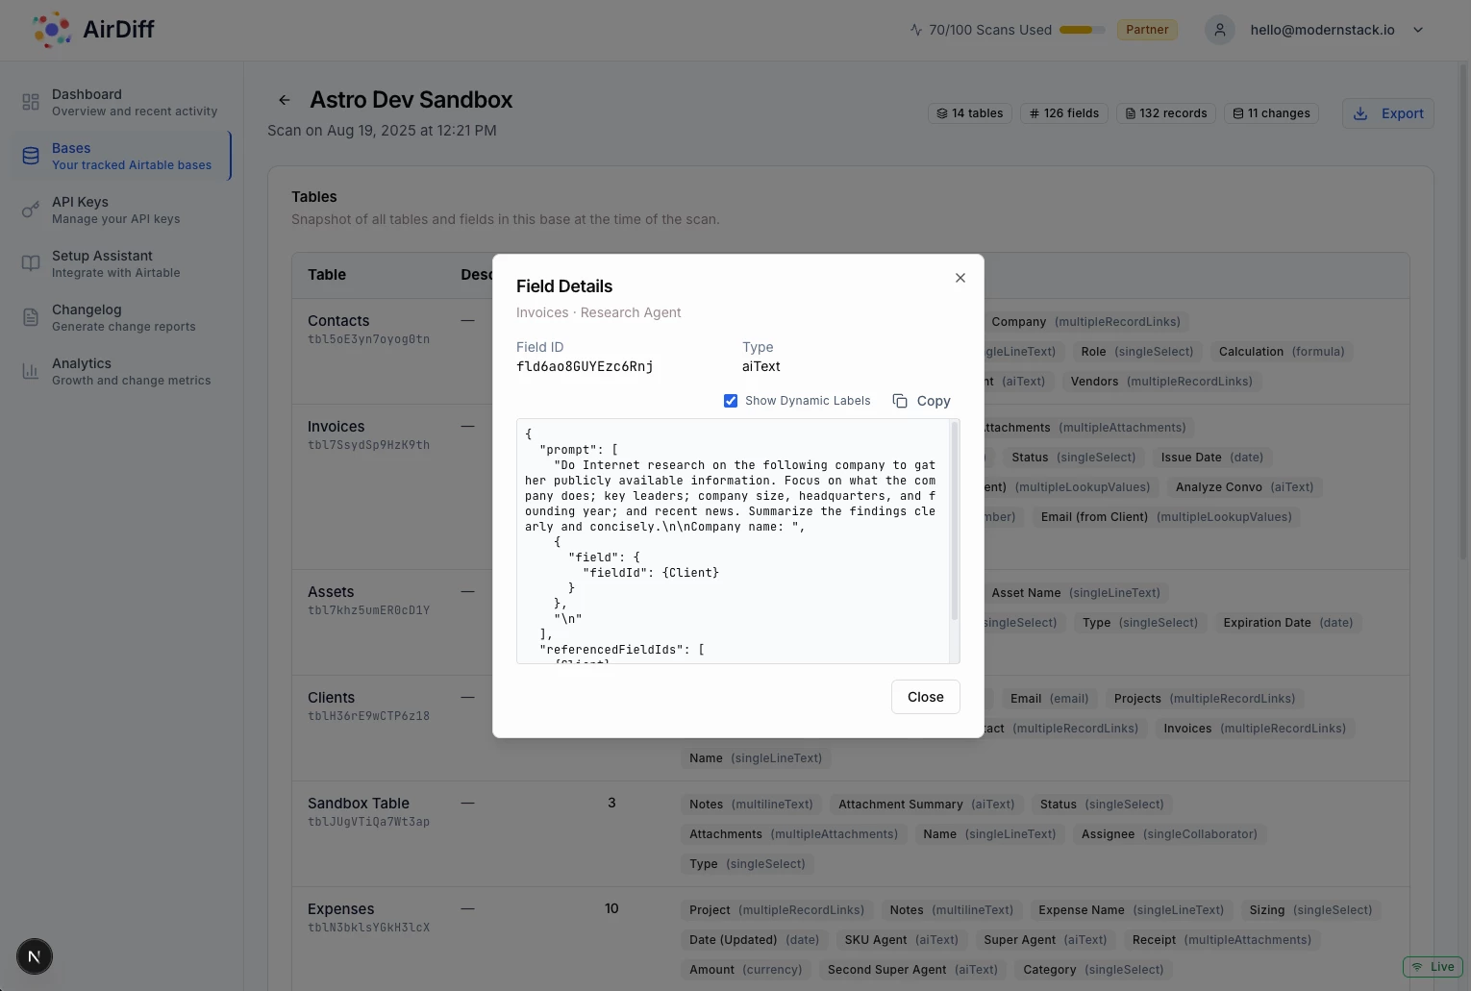Click the Export button
This screenshot has height=991, width=1471.
pos(1388,113)
